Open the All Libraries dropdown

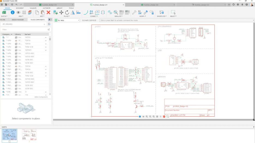click(26, 24)
